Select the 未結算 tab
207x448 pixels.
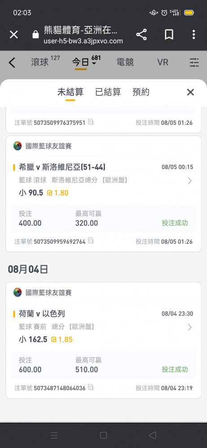coord(70,92)
